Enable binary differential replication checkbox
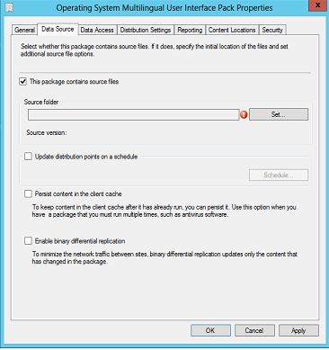 tap(28, 241)
